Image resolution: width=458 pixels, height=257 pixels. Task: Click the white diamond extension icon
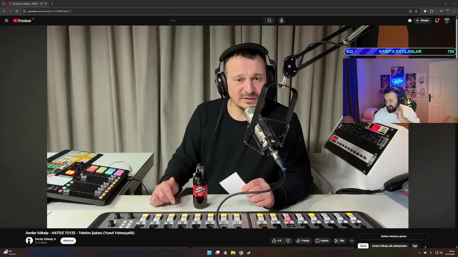(x=425, y=11)
